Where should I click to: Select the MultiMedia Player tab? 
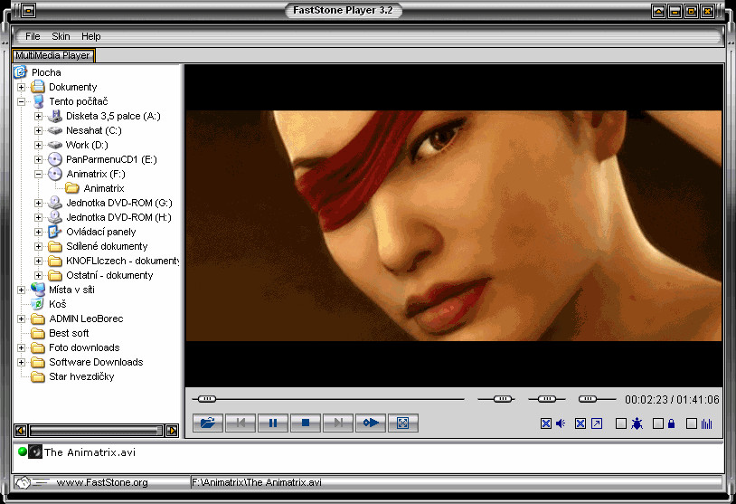pos(53,55)
